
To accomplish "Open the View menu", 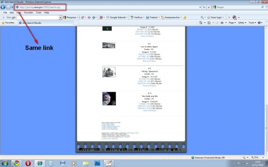I will 19,12.
